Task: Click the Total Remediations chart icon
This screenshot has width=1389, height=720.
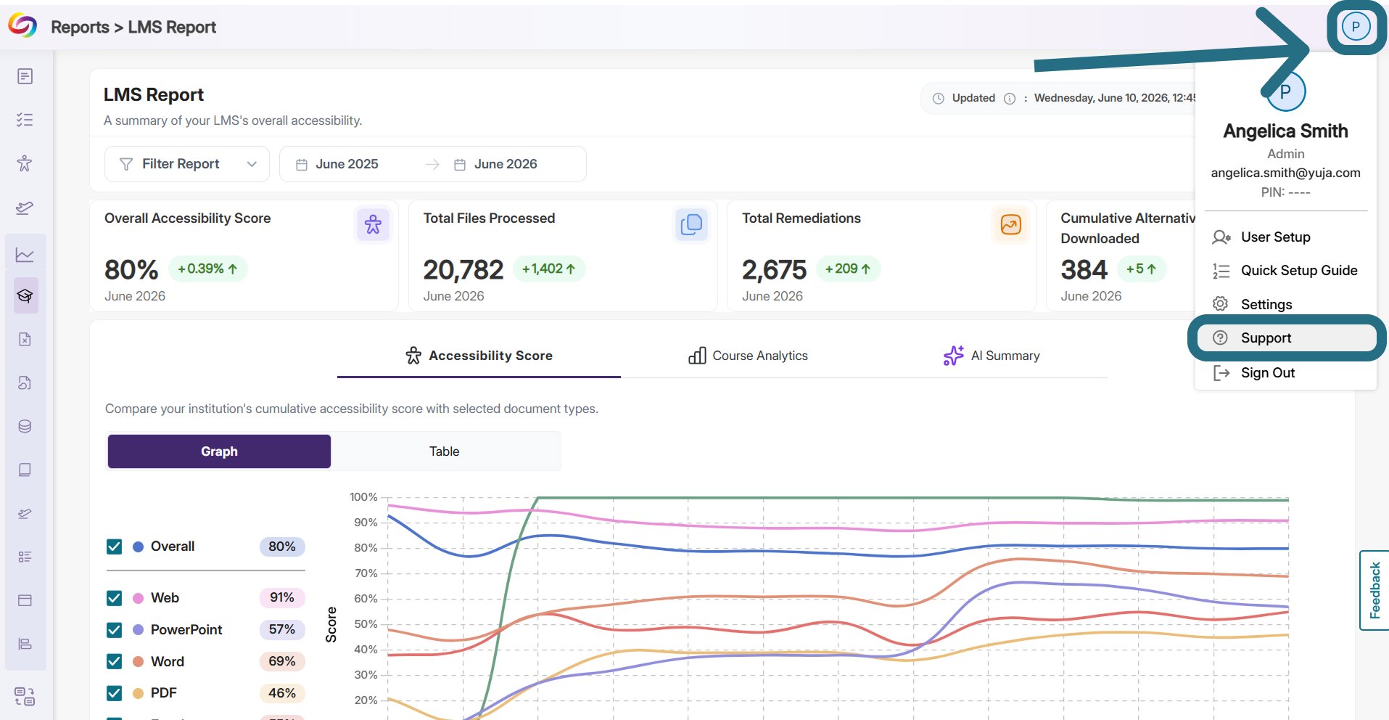Action: [1010, 224]
